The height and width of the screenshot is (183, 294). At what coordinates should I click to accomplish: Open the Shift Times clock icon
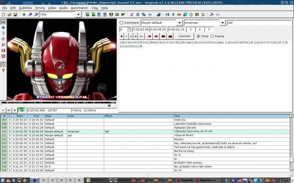[191, 14]
